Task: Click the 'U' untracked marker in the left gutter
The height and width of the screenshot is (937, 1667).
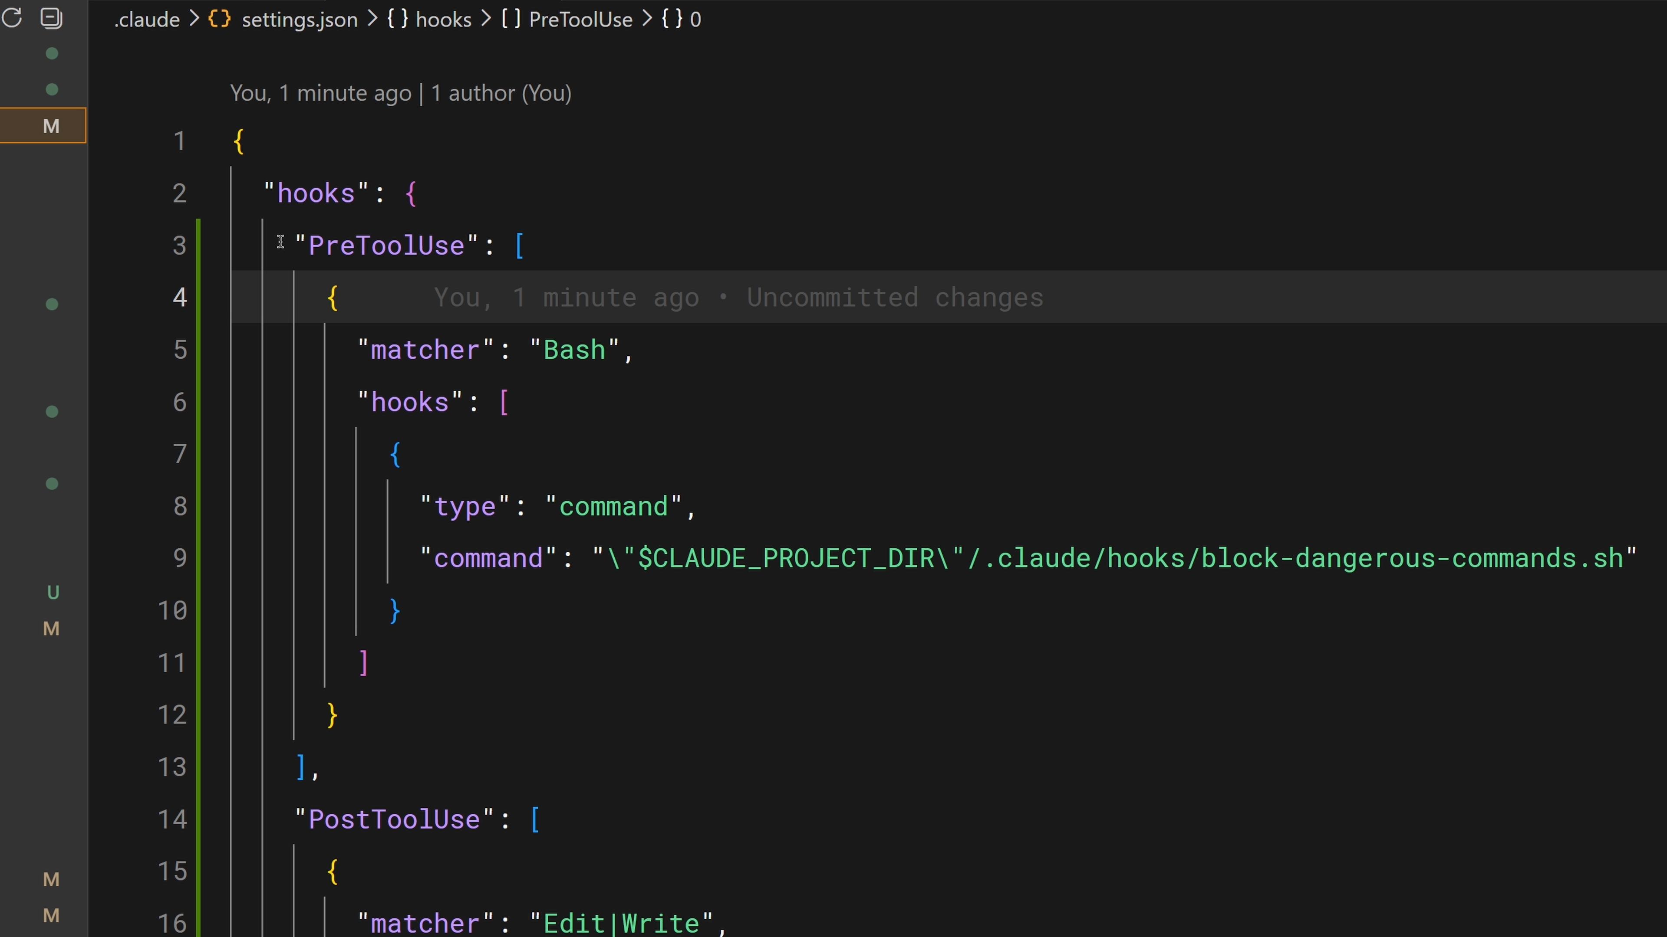Action: point(53,592)
